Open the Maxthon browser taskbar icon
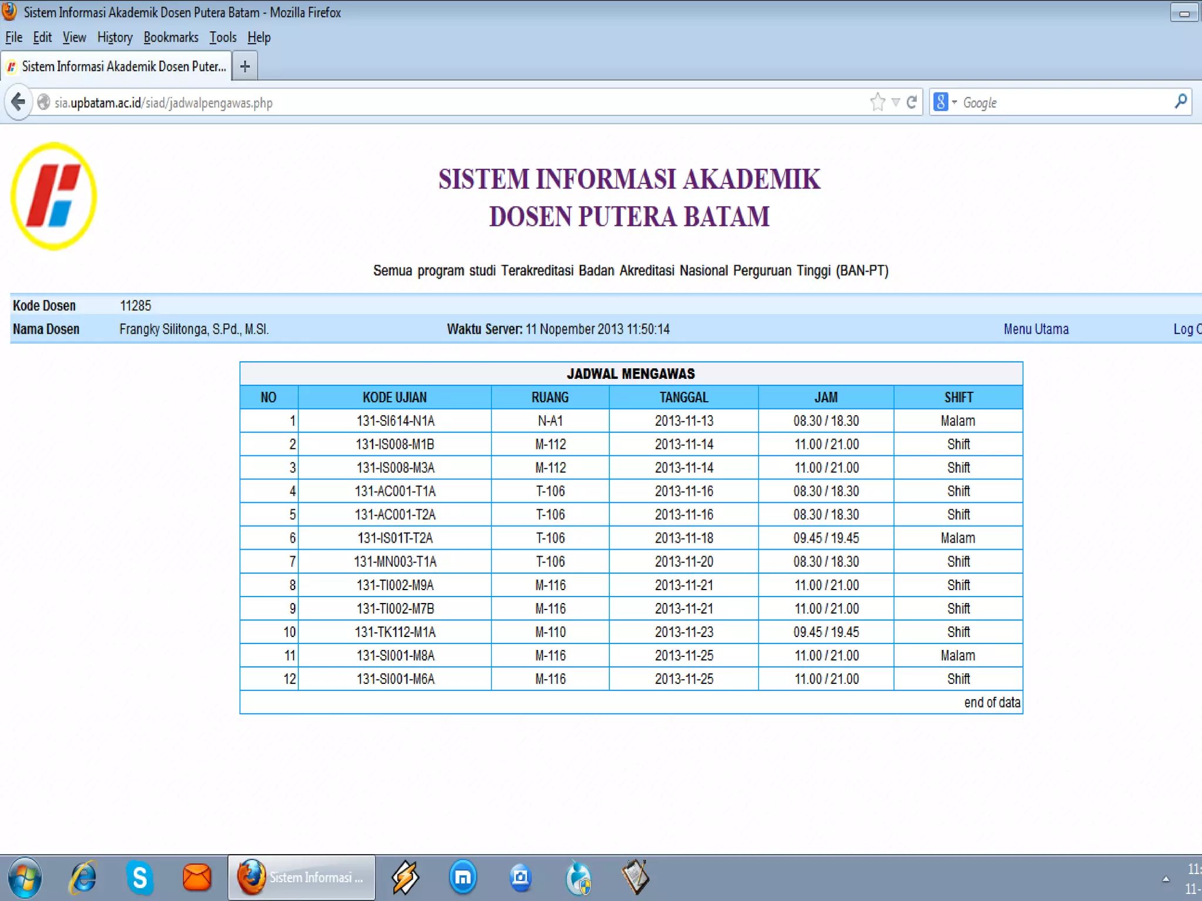Screen dimensions: 1202x901 click(x=463, y=878)
